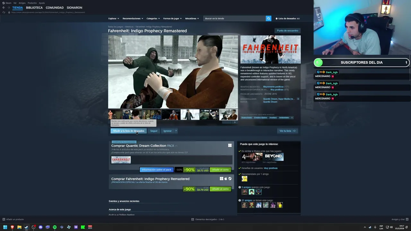Viewport: 411px width, 231px height.
Task: Click the search magnifier button in the store bar
Action: click(268, 19)
